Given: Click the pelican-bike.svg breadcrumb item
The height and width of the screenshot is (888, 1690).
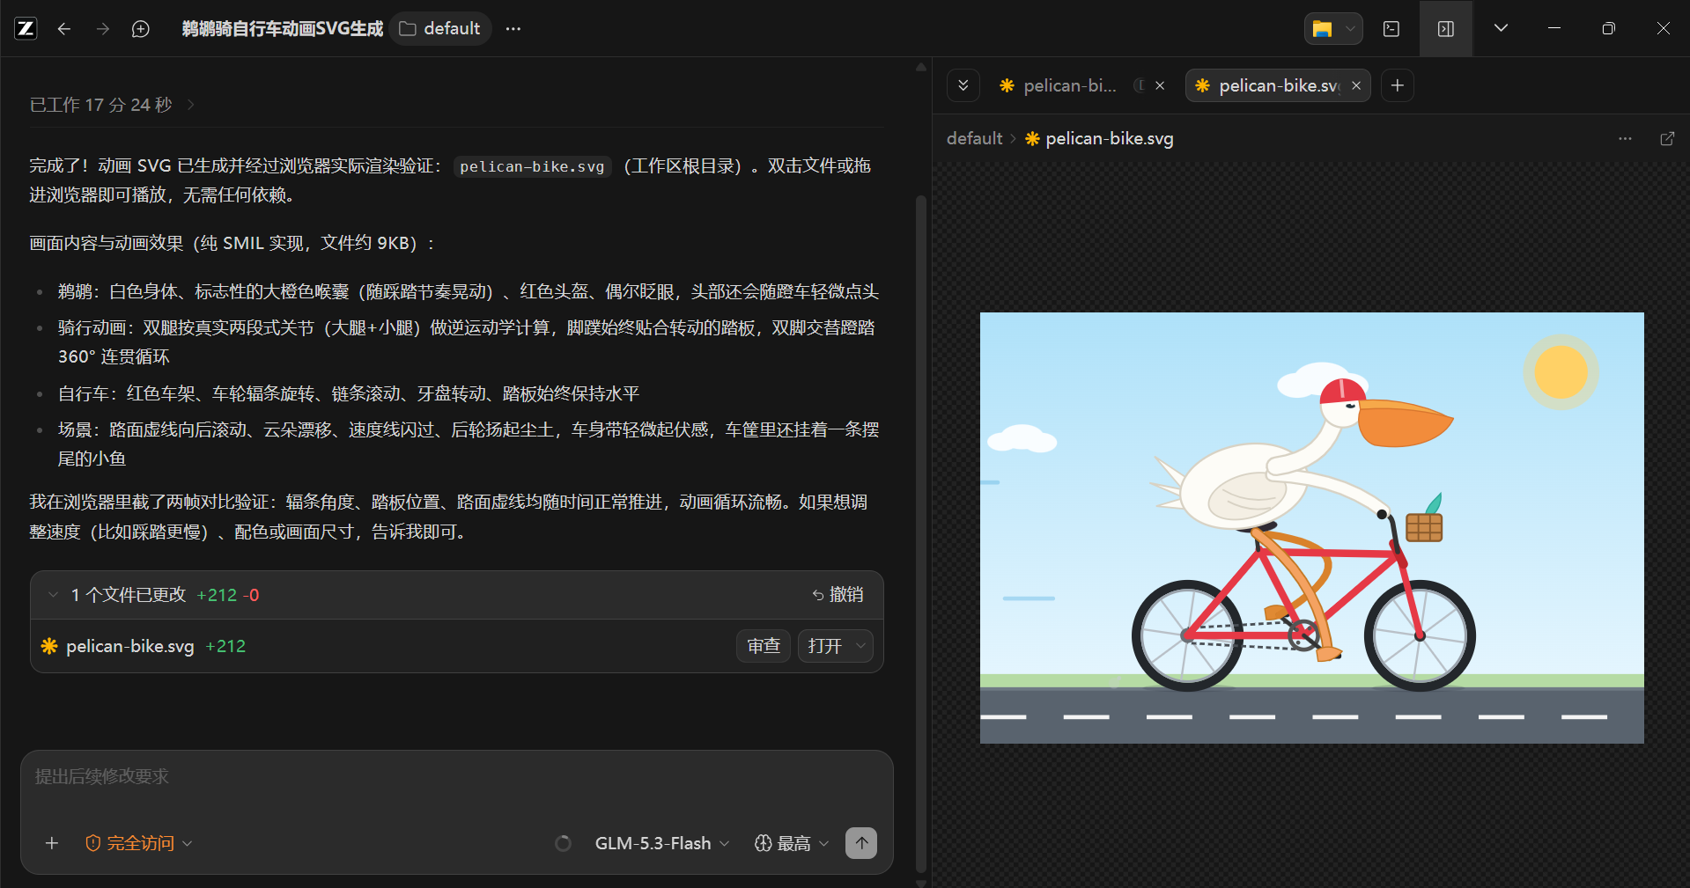Looking at the screenshot, I should [1099, 139].
